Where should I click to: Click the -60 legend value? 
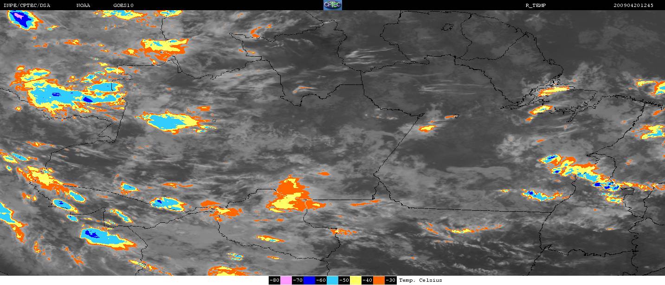pyautogui.click(x=321, y=280)
